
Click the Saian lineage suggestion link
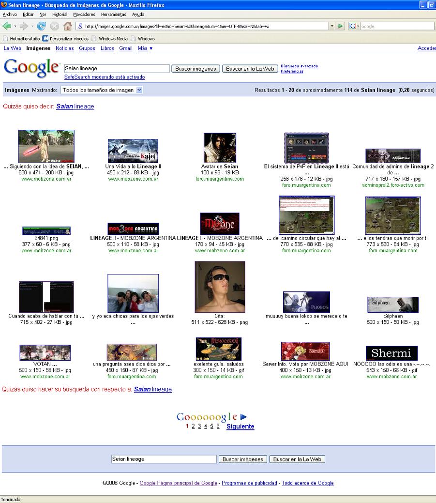75,106
